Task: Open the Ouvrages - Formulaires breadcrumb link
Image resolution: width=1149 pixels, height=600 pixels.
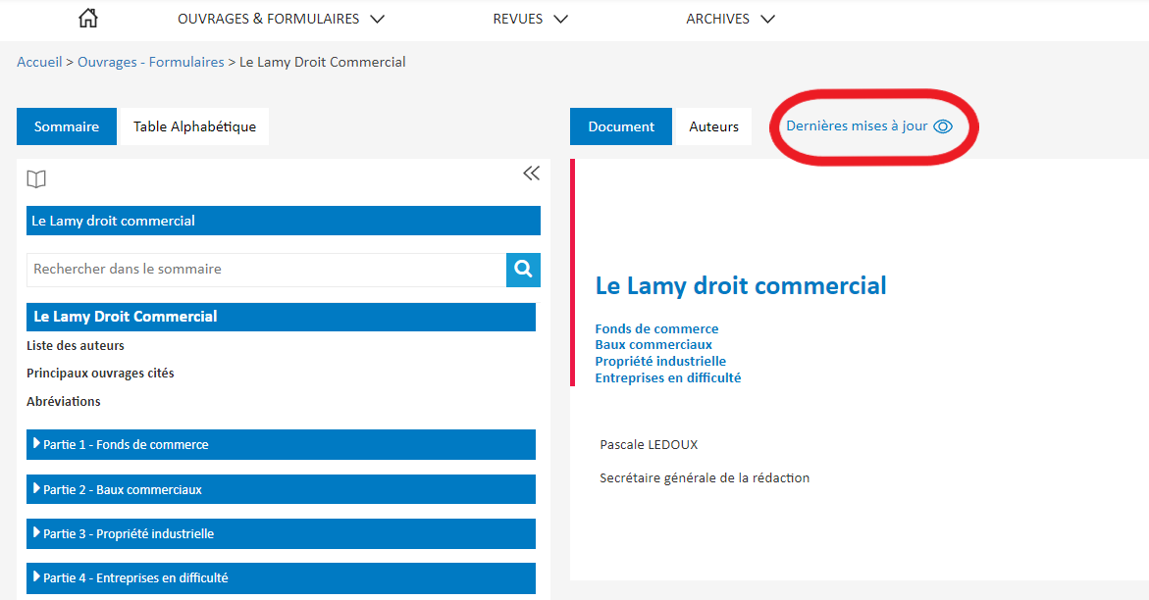Action: 151,63
